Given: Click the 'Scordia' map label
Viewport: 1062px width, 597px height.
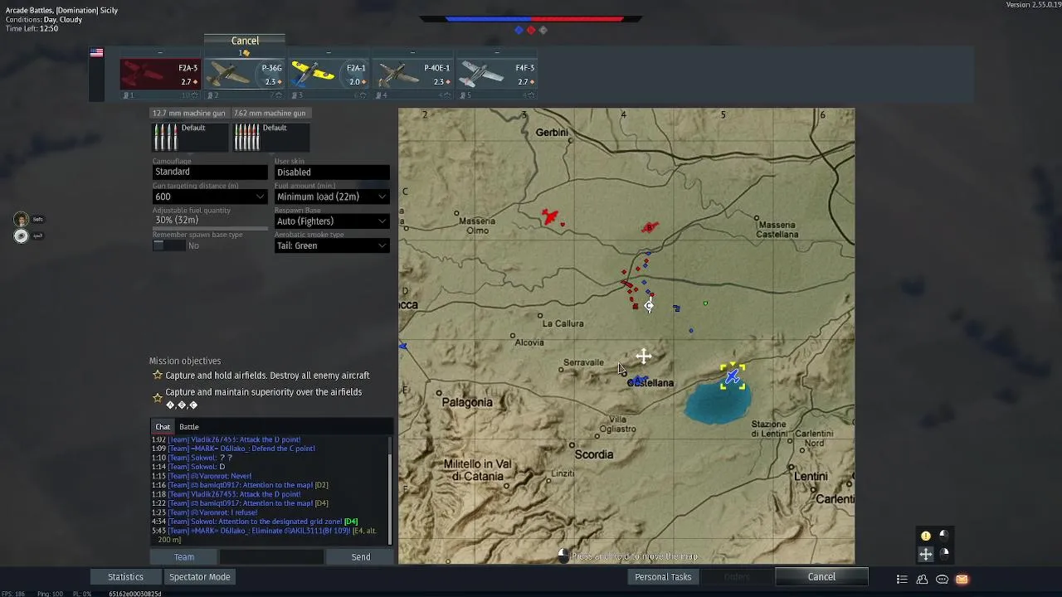Looking at the screenshot, I should click(x=594, y=454).
